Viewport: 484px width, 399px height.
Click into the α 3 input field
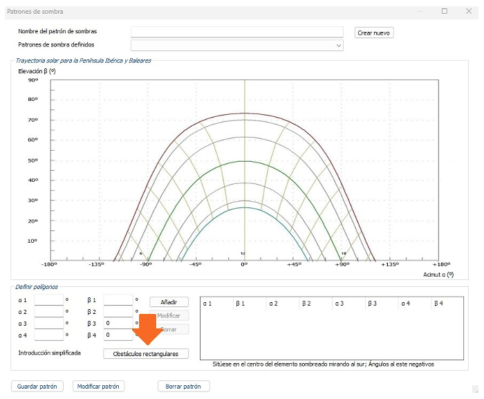tap(48, 324)
